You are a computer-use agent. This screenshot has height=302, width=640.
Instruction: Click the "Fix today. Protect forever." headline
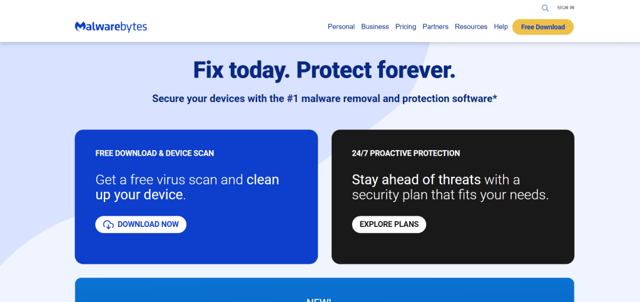click(324, 70)
